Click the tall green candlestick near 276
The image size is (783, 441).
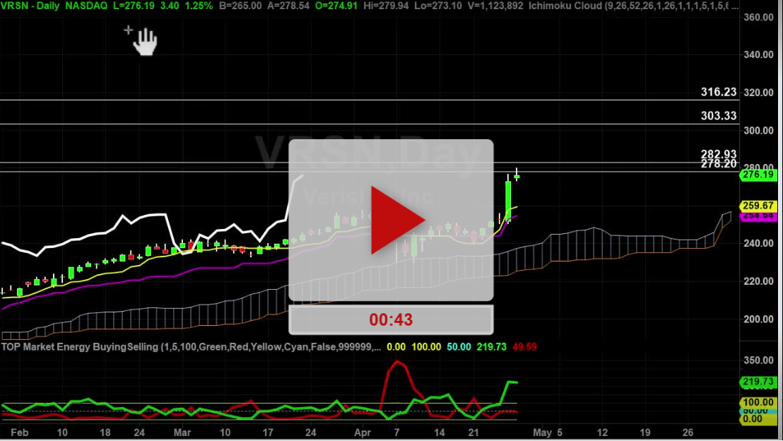508,200
